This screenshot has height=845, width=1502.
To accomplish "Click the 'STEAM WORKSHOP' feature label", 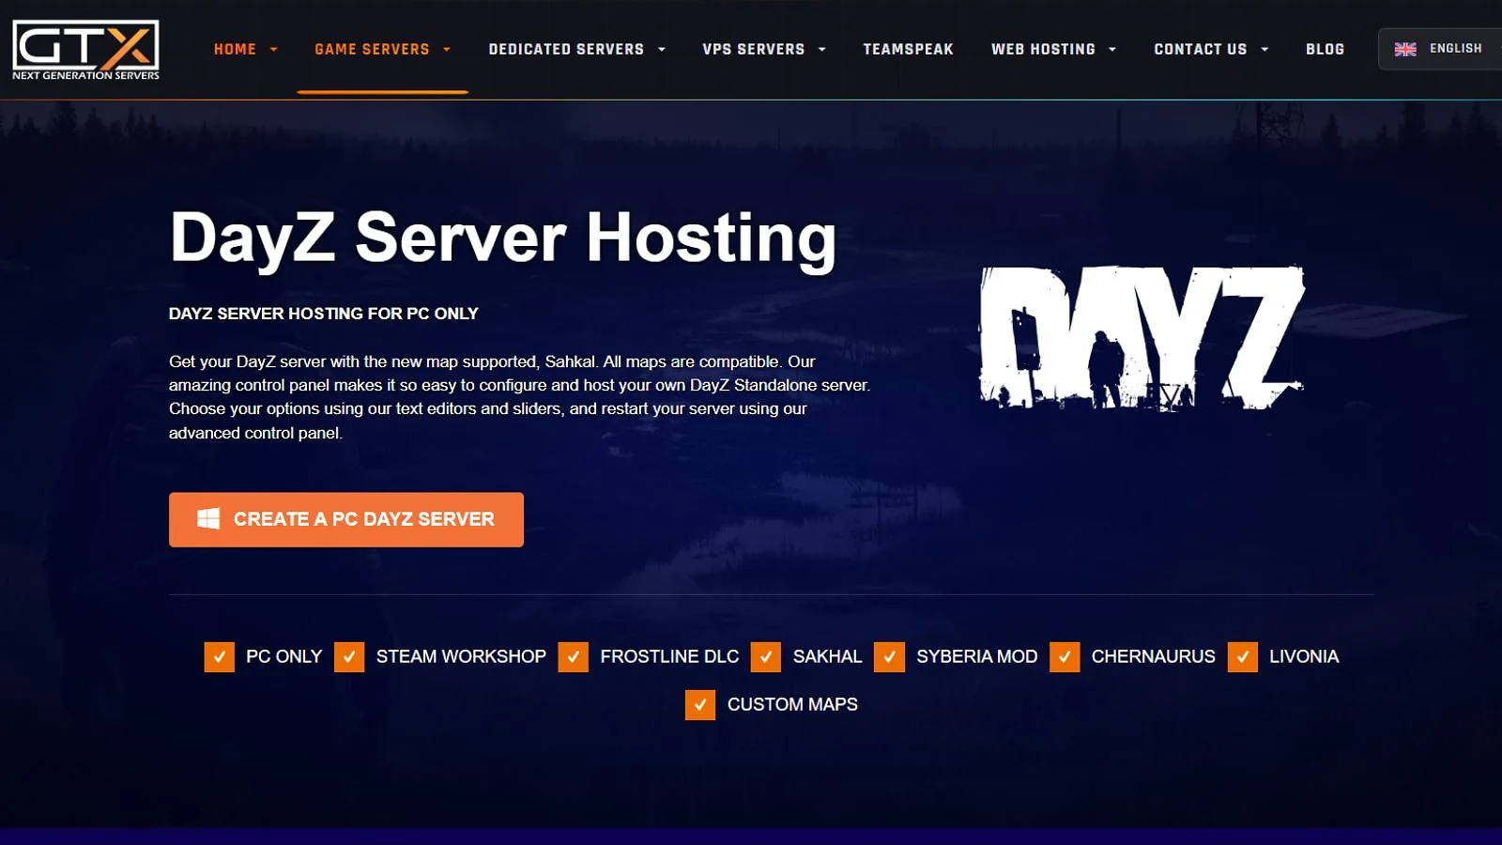I will tap(461, 657).
